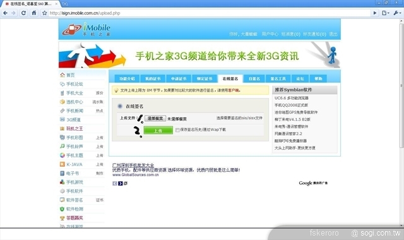Screen dimensions: 404x240
Task: Open the 签名工具 tab
Action: (278, 78)
